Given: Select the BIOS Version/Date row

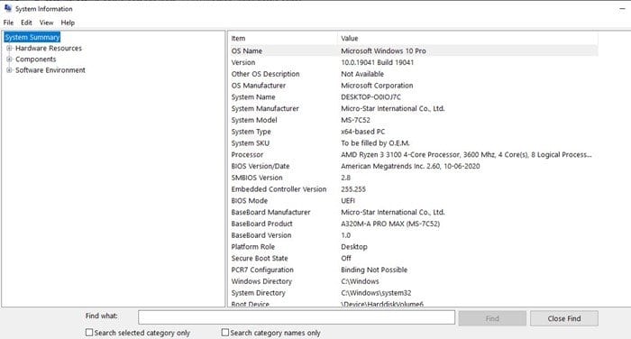Looking at the screenshot, I should [x=413, y=166].
